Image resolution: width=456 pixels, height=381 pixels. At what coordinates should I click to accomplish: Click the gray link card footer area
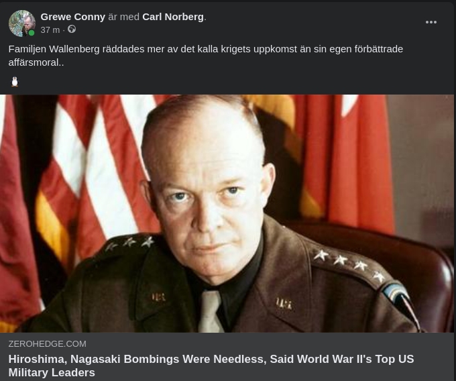[227, 357]
